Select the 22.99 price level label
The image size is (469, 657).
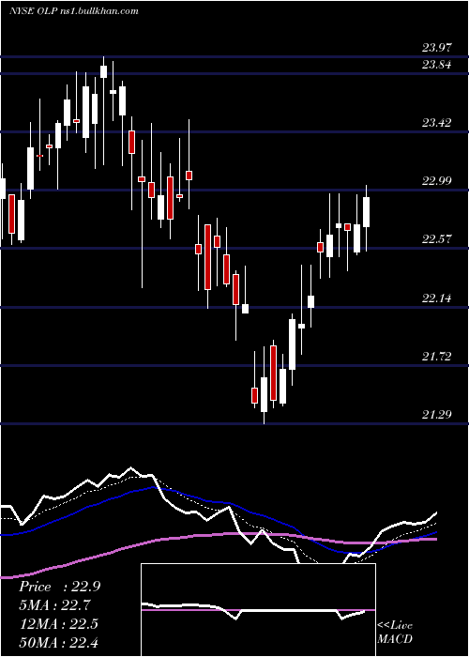[x=437, y=181]
